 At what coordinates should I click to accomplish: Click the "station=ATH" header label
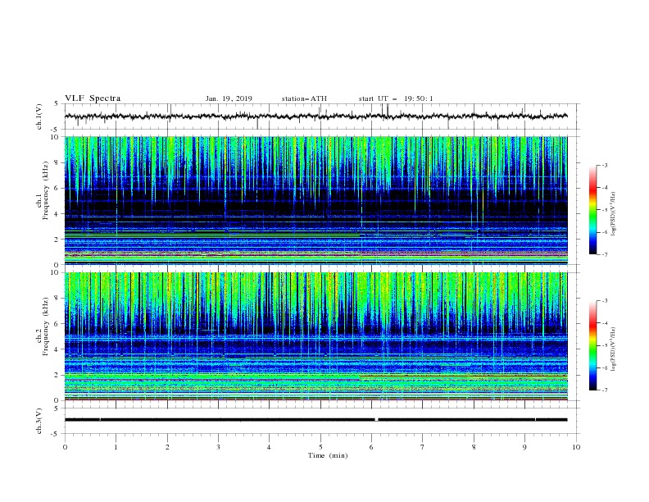point(304,98)
